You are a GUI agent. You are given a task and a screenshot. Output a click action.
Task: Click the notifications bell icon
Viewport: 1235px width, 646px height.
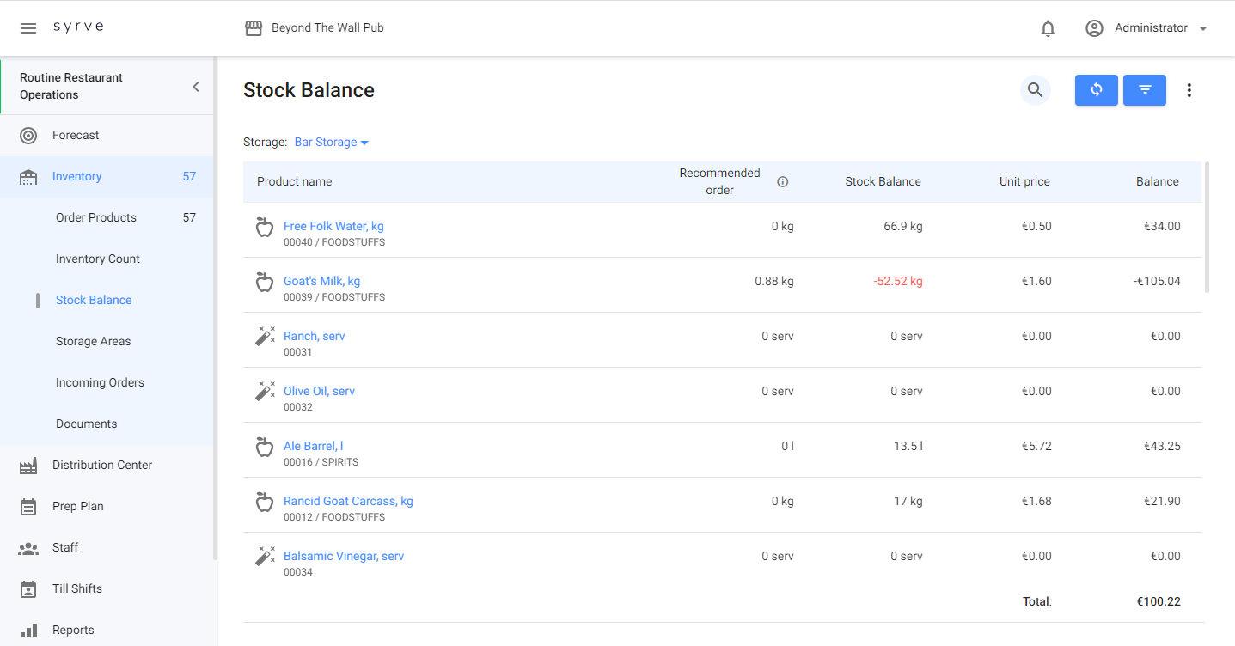pos(1048,28)
